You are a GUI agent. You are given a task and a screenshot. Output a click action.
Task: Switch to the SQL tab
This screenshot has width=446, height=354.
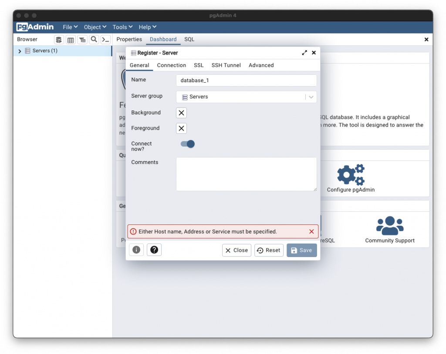(189, 40)
